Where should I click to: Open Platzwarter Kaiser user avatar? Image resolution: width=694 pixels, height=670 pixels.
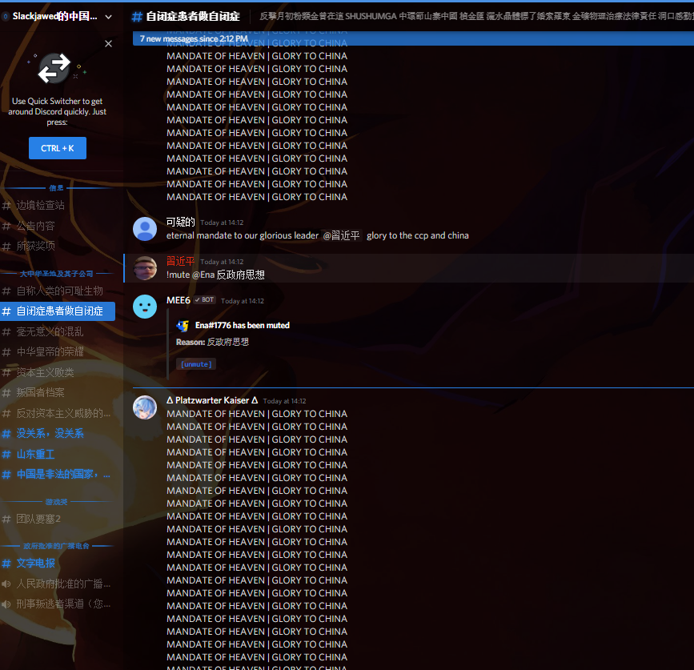145,407
